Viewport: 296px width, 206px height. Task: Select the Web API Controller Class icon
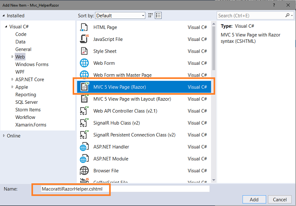[x=84, y=111]
